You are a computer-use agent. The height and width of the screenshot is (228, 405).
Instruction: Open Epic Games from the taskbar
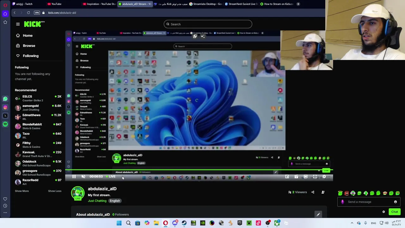[x=240, y=223]
